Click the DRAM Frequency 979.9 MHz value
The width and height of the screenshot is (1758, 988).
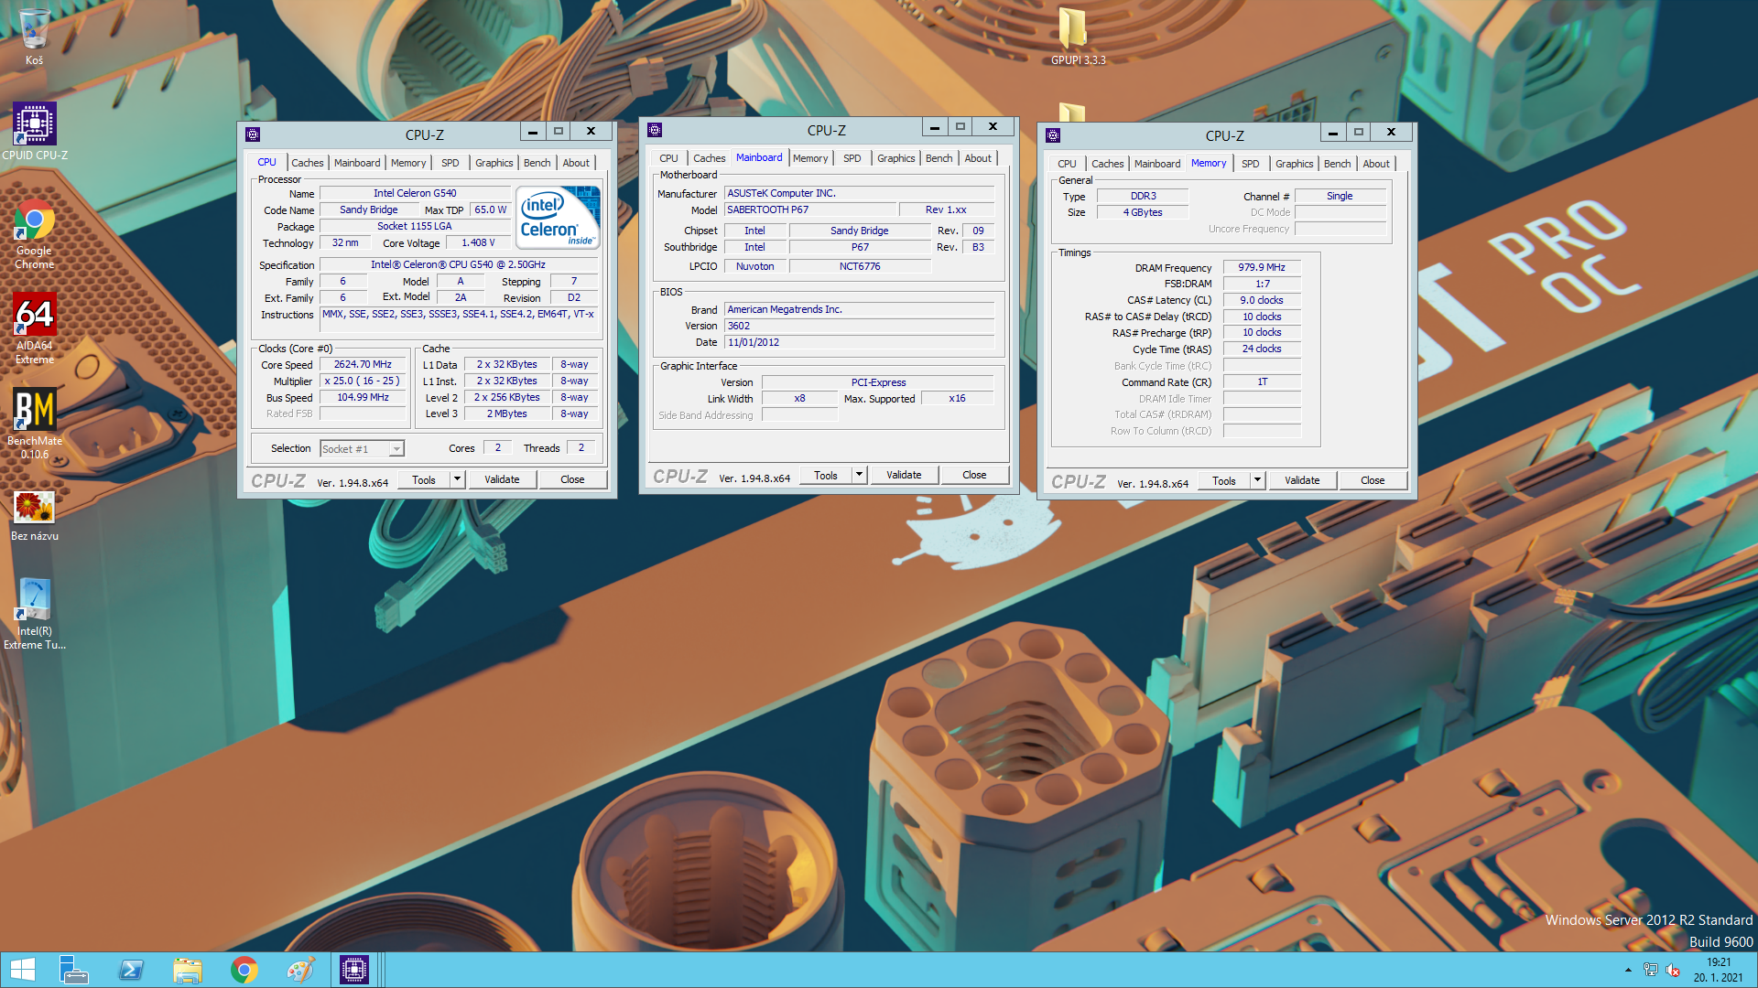coord(1262,267)
